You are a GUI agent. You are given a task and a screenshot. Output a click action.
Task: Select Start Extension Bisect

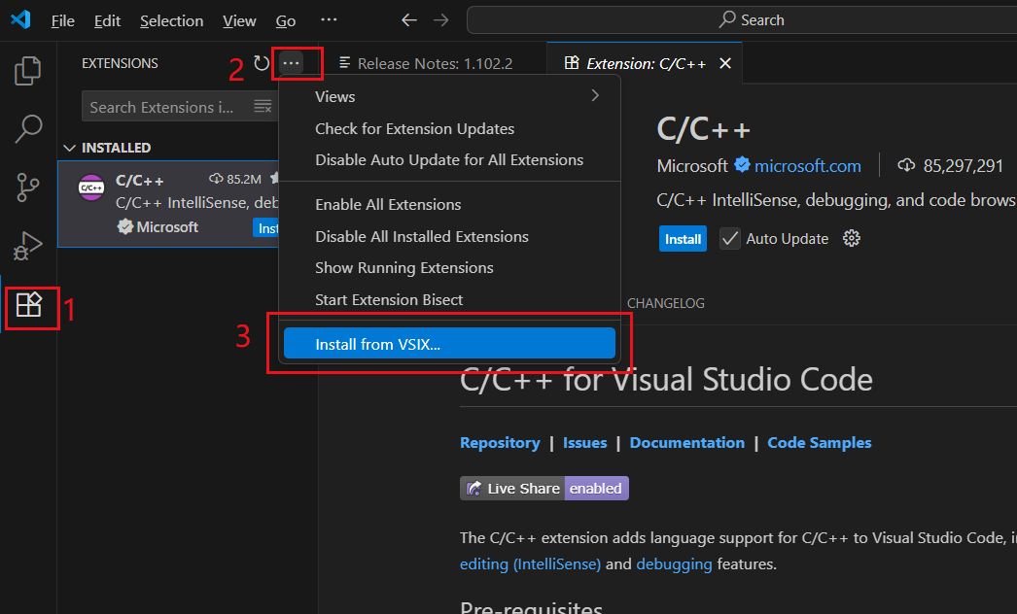click(x=449, y=299)
